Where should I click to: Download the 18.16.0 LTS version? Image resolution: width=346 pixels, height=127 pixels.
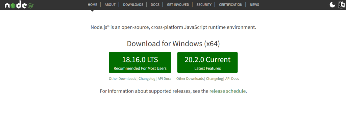140,62
